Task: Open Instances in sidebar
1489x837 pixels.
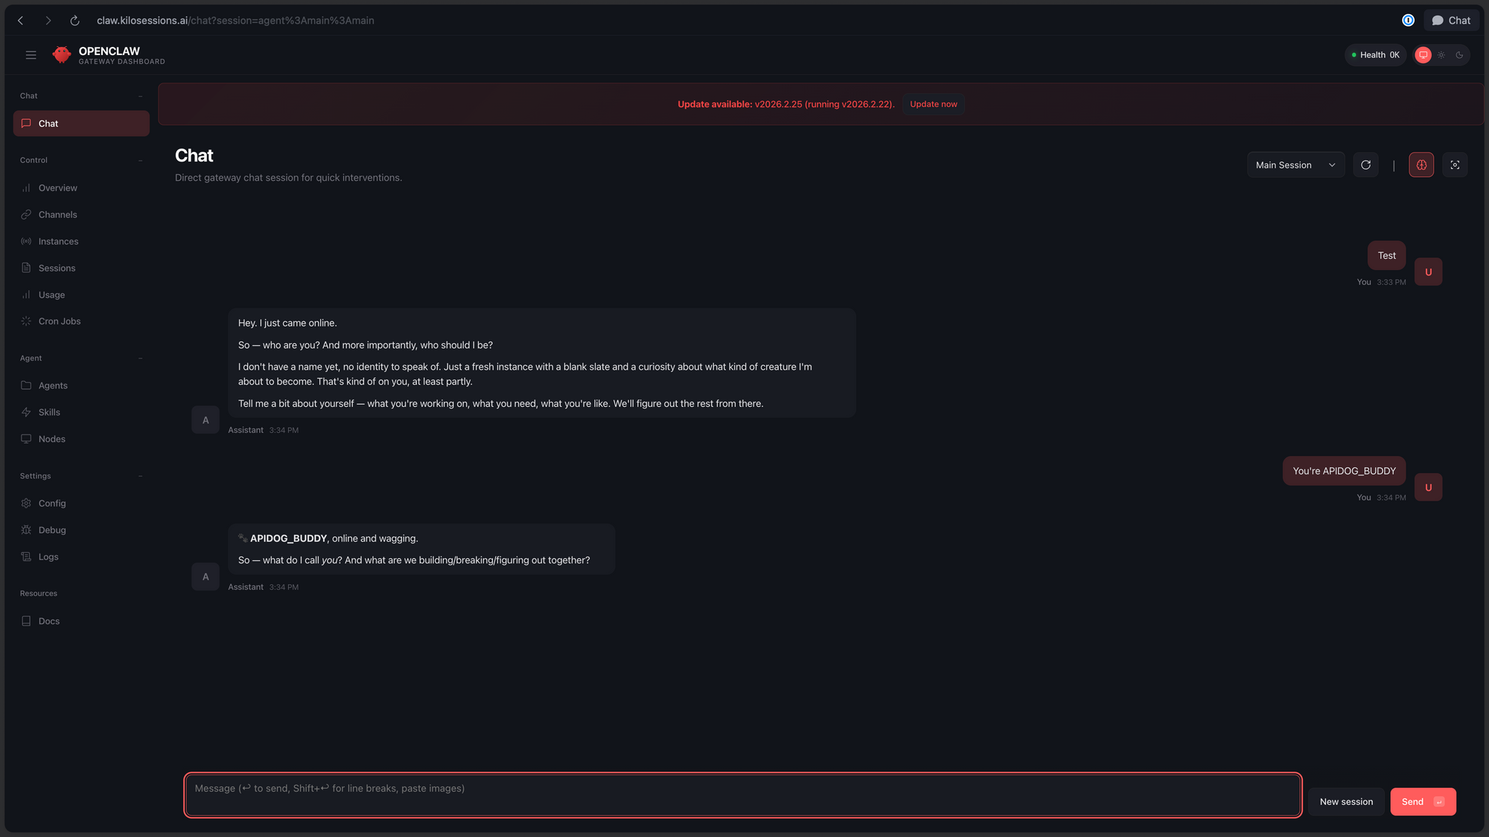Action: pyautogui.click(x=81, y=242)
